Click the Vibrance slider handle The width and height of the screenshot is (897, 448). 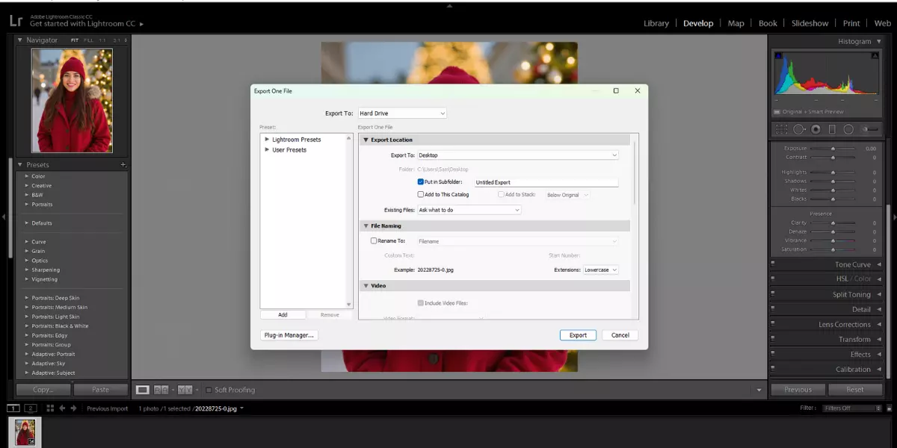[833, 240]
